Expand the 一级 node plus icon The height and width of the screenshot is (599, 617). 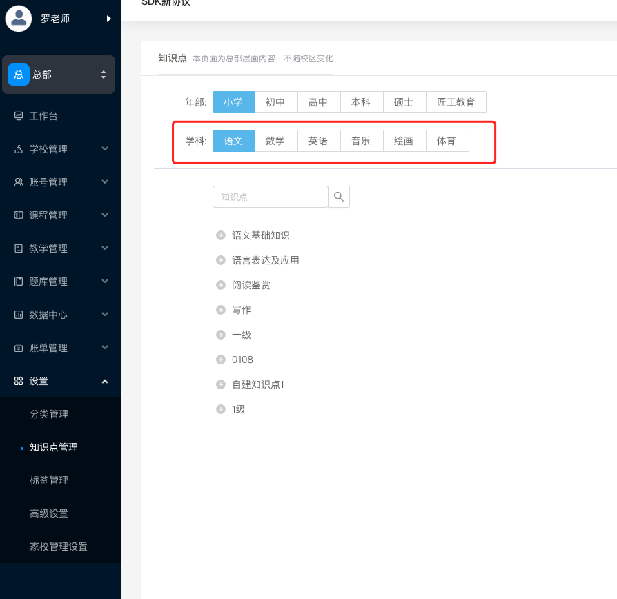(x=221, y=335)
